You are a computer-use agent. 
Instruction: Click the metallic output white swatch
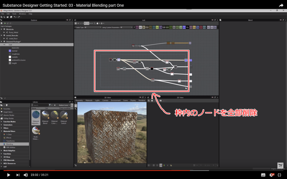pos(10,57)
